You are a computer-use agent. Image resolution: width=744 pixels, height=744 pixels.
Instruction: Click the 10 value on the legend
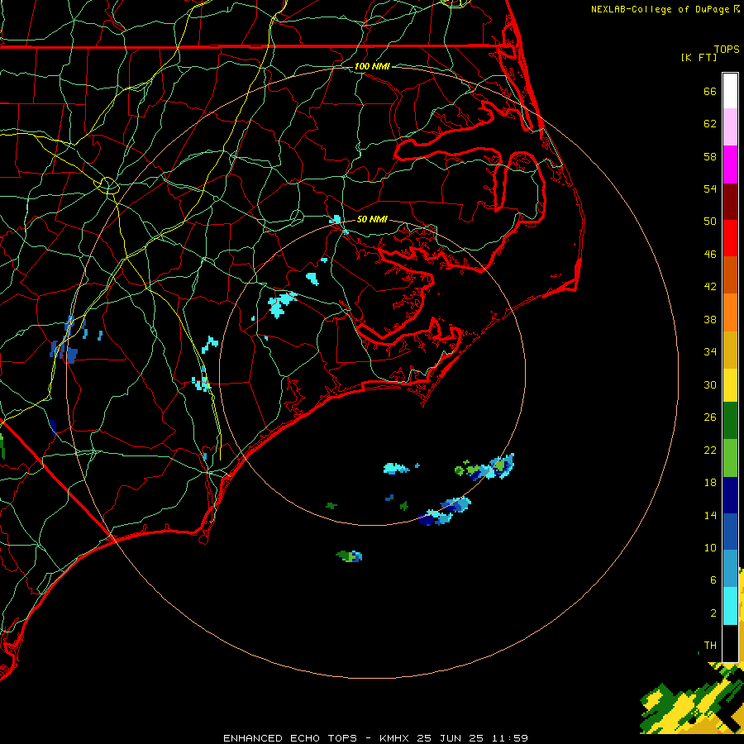click(710, 548)
